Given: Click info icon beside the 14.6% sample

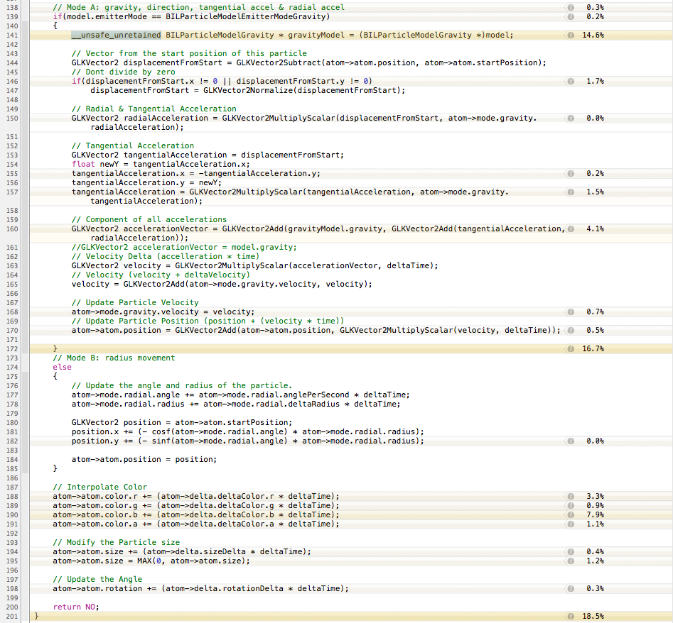Looking at the screenshot, I should [571, 35].
